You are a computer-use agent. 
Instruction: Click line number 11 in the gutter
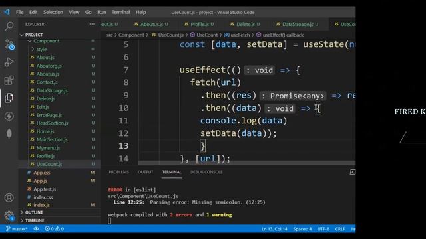(x=123, y=121)
